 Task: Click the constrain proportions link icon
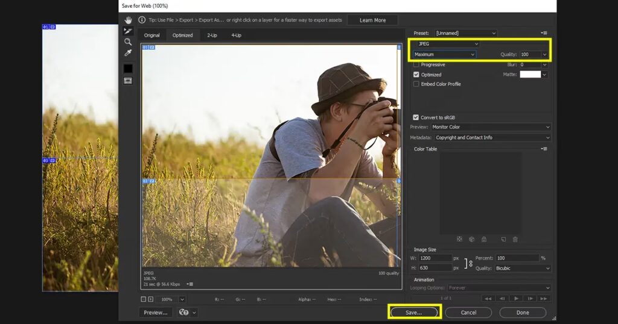click(x=470, y=263)
